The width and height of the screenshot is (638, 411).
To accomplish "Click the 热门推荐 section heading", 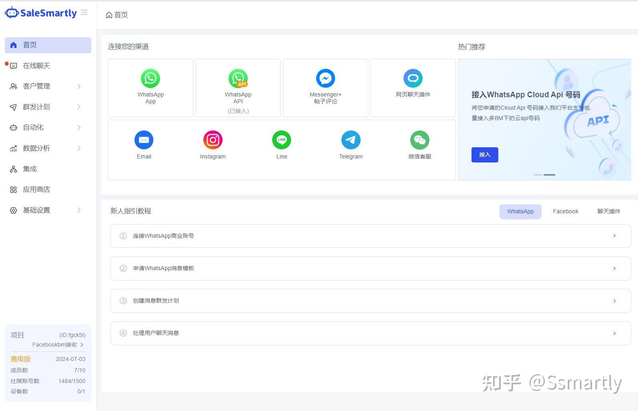I will point(471,47).
